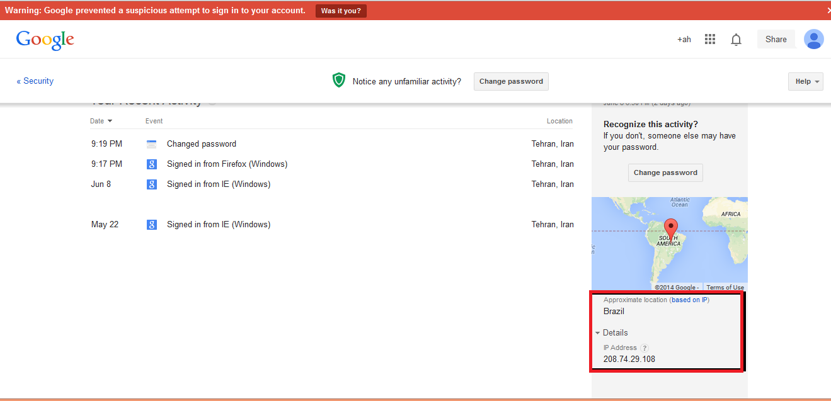Click the notifications bell icon
This screenshot has height=401, width=831.
click(x=736, y=40)
